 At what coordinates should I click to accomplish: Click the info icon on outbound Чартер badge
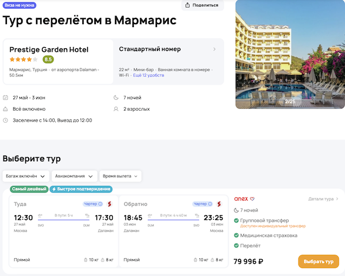tap(100, 204)
